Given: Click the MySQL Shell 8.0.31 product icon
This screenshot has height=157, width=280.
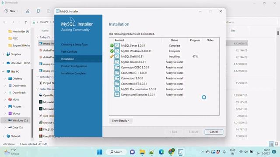Looking at the screenshot, I should 117,56.
